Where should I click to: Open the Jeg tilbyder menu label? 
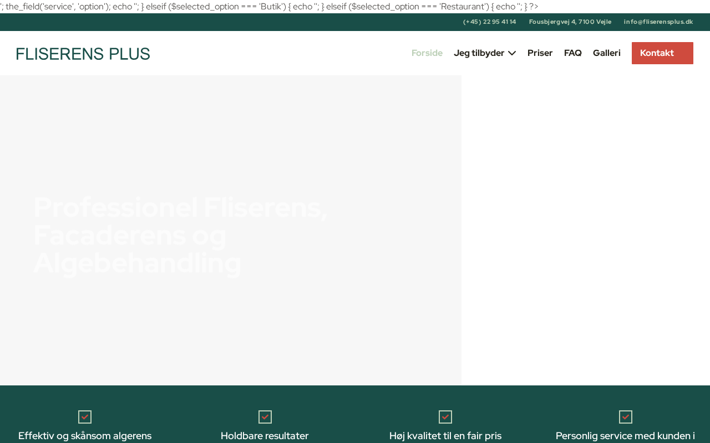[x=479, y=53]
